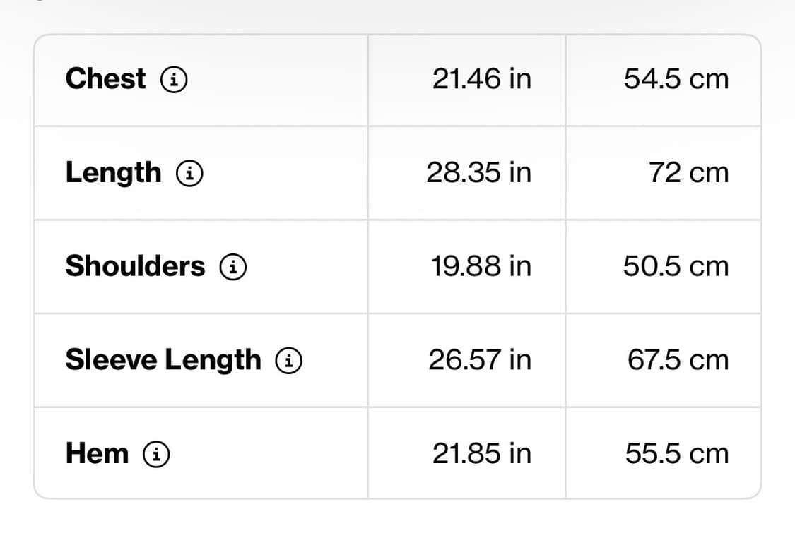795x538 pixels.
Task: Click the 28.35 in length value
Action: [x=479, y=173]
